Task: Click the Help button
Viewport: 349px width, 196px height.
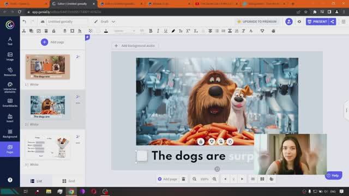Action: [x=333, y=175]
